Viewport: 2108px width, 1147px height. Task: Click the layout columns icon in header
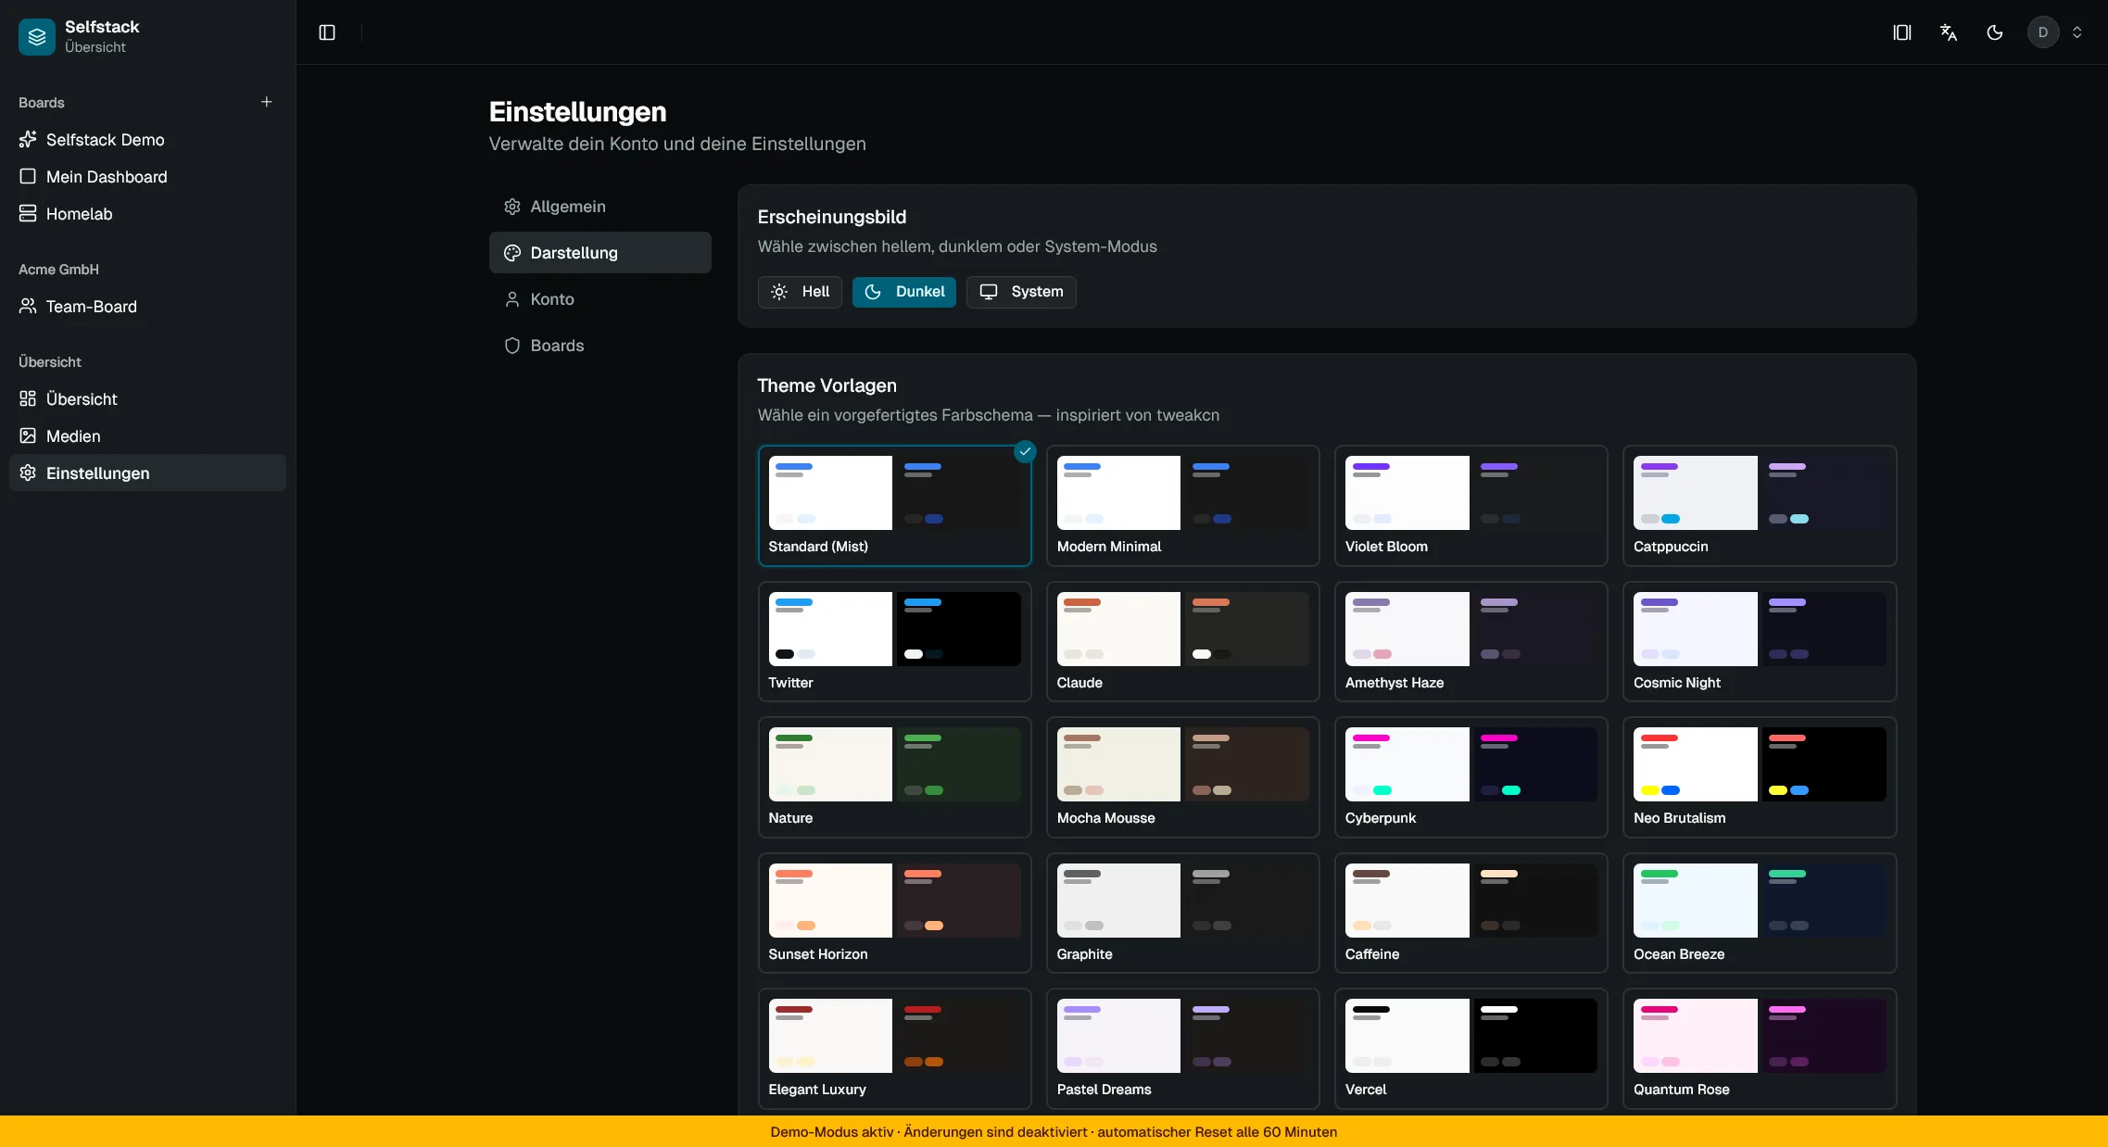[x=1902, y=32]
